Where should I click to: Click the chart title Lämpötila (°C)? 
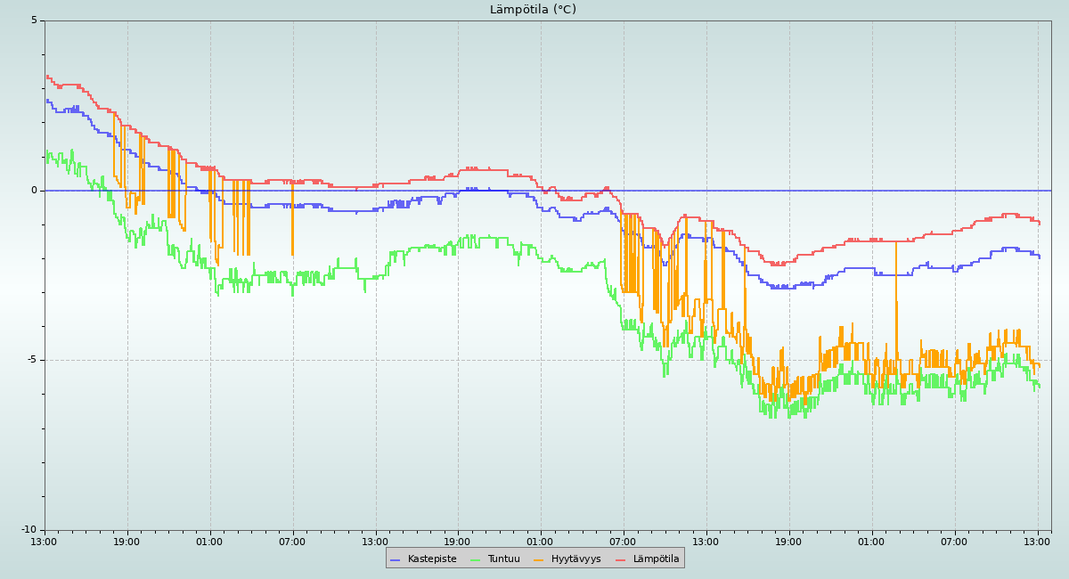pyautogui.click(x=533, y=10)
